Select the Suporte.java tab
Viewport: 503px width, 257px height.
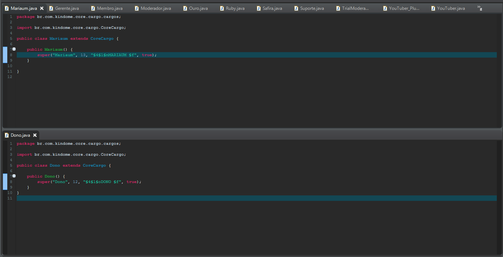click(312, 8)
